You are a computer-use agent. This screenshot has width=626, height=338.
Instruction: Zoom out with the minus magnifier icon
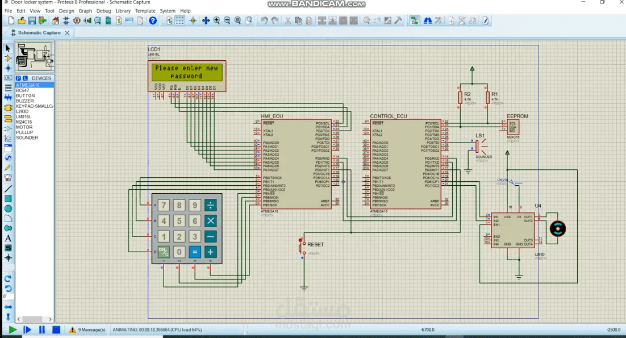click(x=227, y=21)
